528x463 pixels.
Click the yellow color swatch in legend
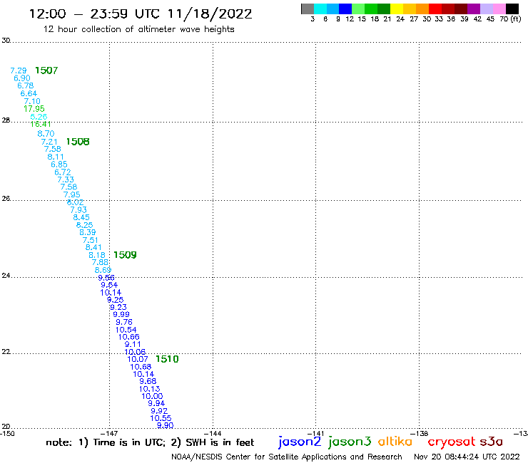397,9
